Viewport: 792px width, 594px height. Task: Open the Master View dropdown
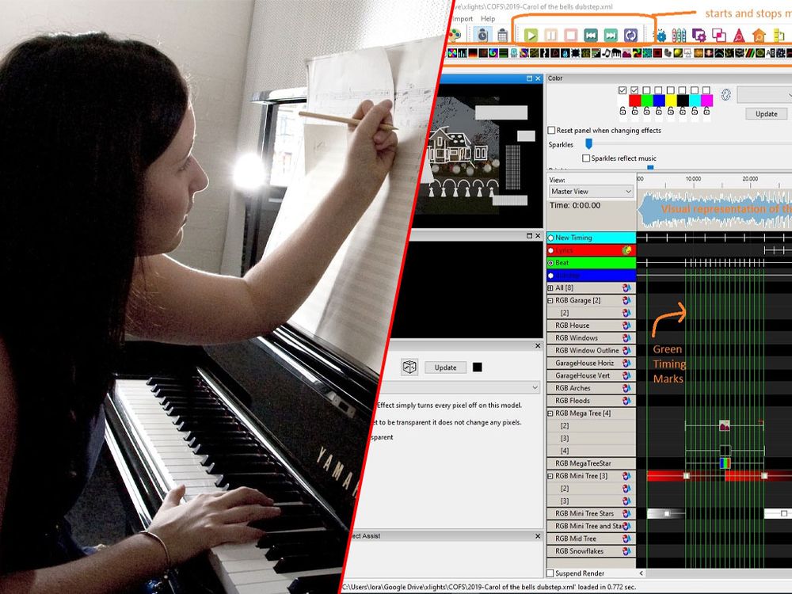pos(592,192)
